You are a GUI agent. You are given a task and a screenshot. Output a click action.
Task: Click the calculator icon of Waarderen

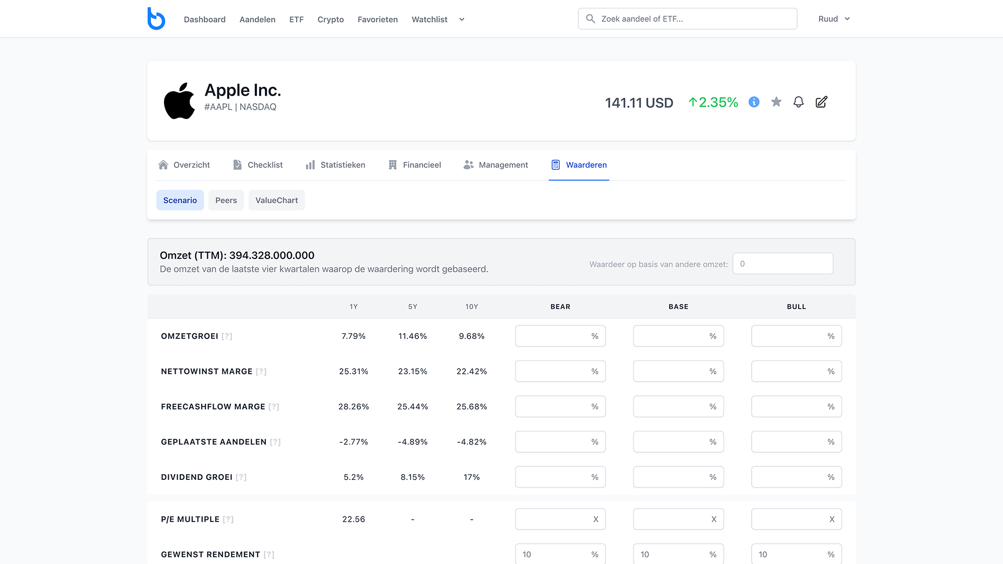coord(556,165)
